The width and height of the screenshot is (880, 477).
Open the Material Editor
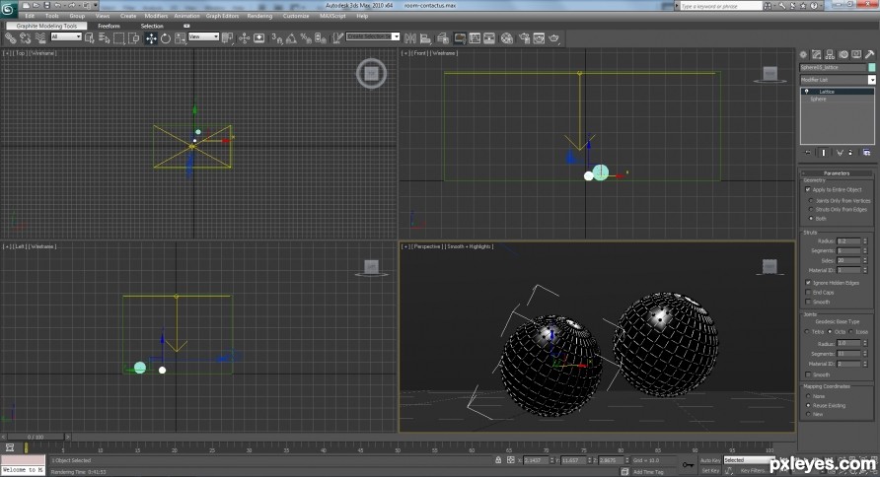[507, 38]
